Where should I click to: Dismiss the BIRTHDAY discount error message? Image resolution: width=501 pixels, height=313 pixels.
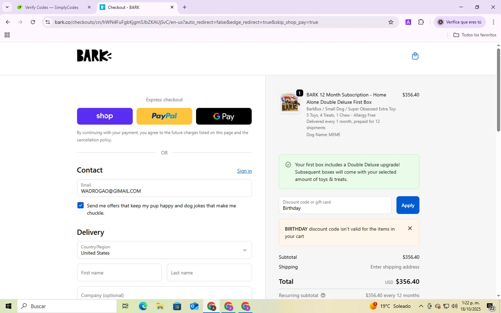[x=410, y=228]
